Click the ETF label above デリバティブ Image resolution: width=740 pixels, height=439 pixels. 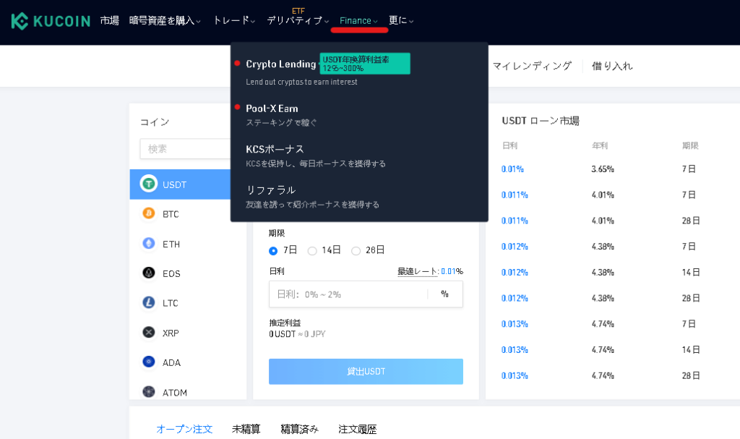click(x=298, y=11)
